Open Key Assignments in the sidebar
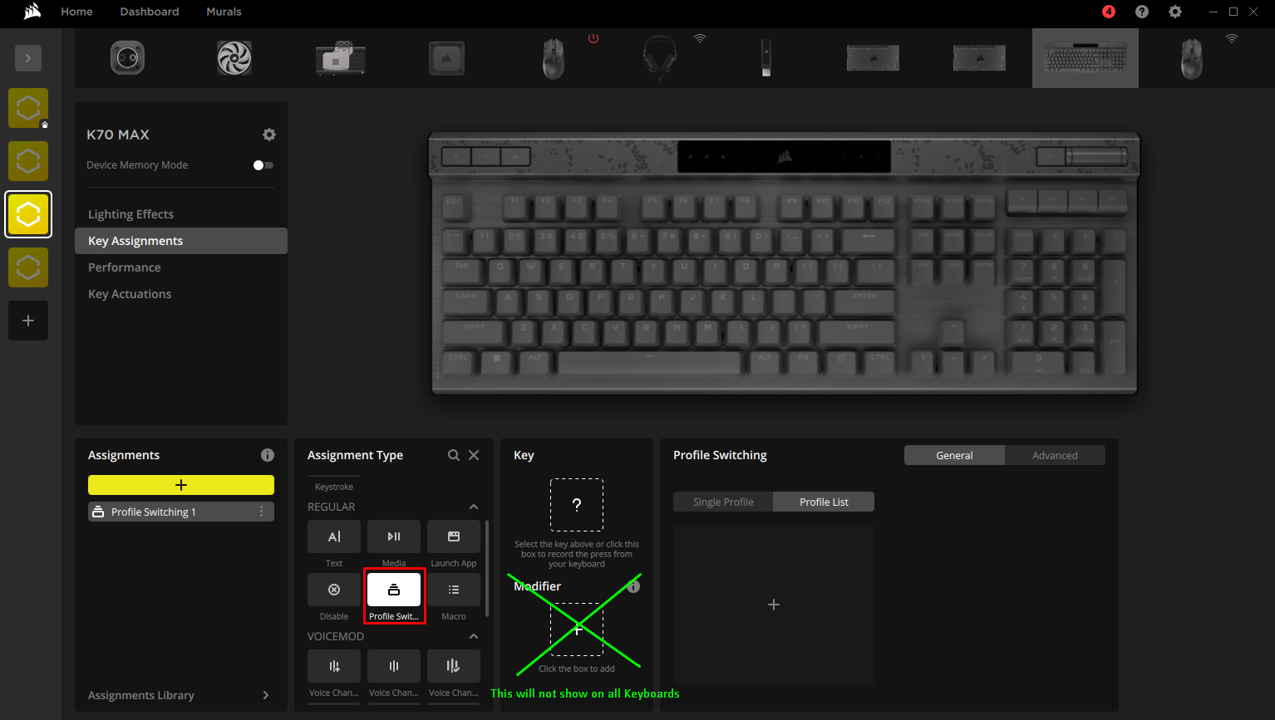The height and width of the screenshot is (720, 1275). [x=135, y=240]
